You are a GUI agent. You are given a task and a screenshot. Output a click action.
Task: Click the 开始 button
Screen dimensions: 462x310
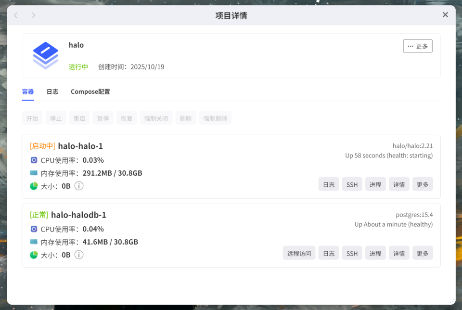pyautogui.click(x=32, y=118)
